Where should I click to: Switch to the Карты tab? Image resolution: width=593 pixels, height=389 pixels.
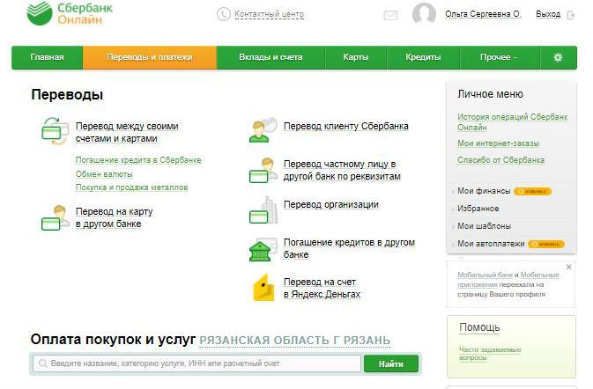tap(356, 57)
